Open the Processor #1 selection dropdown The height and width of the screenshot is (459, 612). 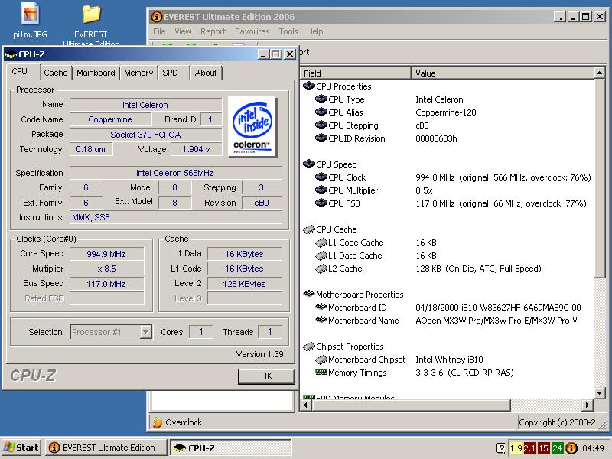coord(145,332)
